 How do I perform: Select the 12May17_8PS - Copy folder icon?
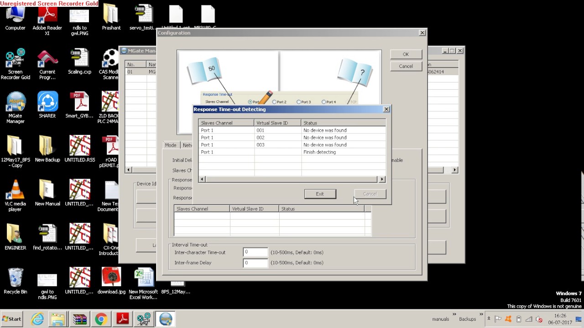point(15,152)
